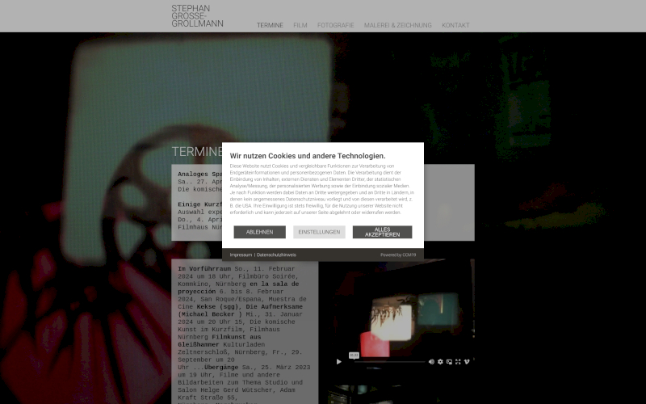Decline cookies with Ablehnen button
646x404 pixels.
[x=259, y=232]
